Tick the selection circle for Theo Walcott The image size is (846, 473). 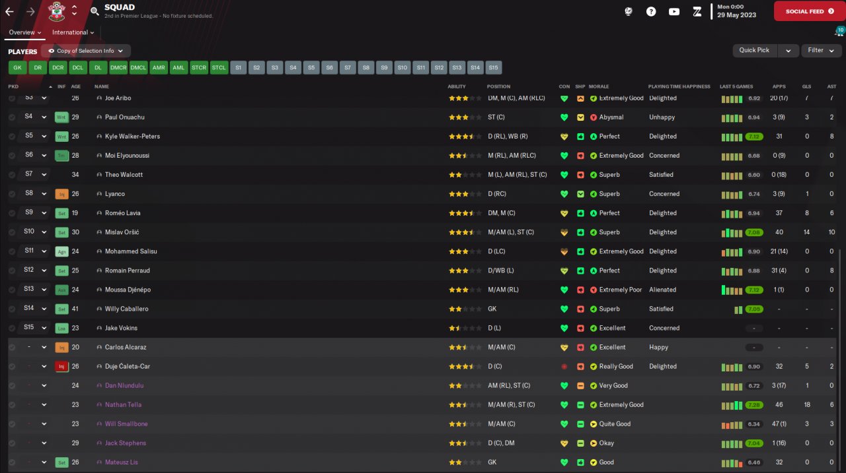pyautogui.click(x=12, y=175)
